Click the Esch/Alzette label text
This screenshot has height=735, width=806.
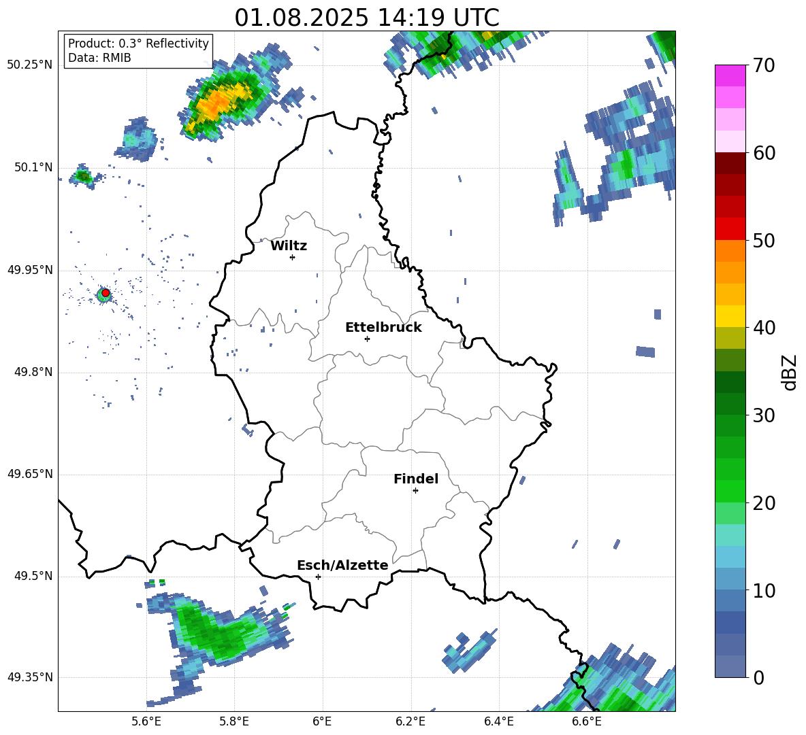click(342, 565)
